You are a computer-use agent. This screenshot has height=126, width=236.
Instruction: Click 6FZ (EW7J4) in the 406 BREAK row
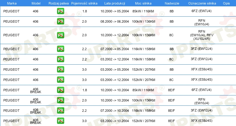point(202,90)
